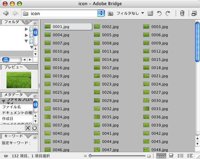Select the 作成日 metadata row
The image size is (200, 159).
16,119
